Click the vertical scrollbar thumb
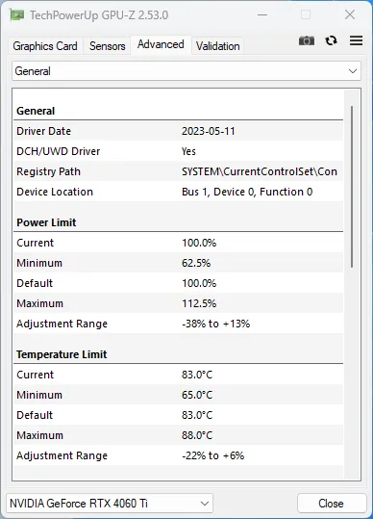Image resolution: width=373 pixels, height=519 pixels. click(x=352, y=187)
